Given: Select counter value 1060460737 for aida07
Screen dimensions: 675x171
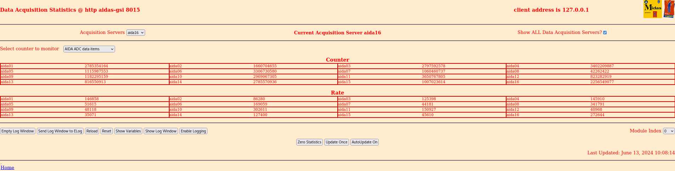Looking at the screenshot, I should [434, 72].
